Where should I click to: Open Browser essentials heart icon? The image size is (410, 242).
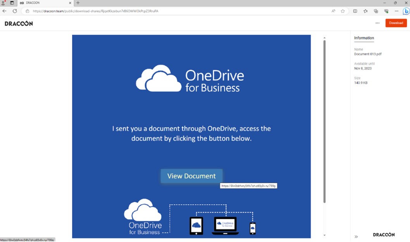click(x=386, y=11)
